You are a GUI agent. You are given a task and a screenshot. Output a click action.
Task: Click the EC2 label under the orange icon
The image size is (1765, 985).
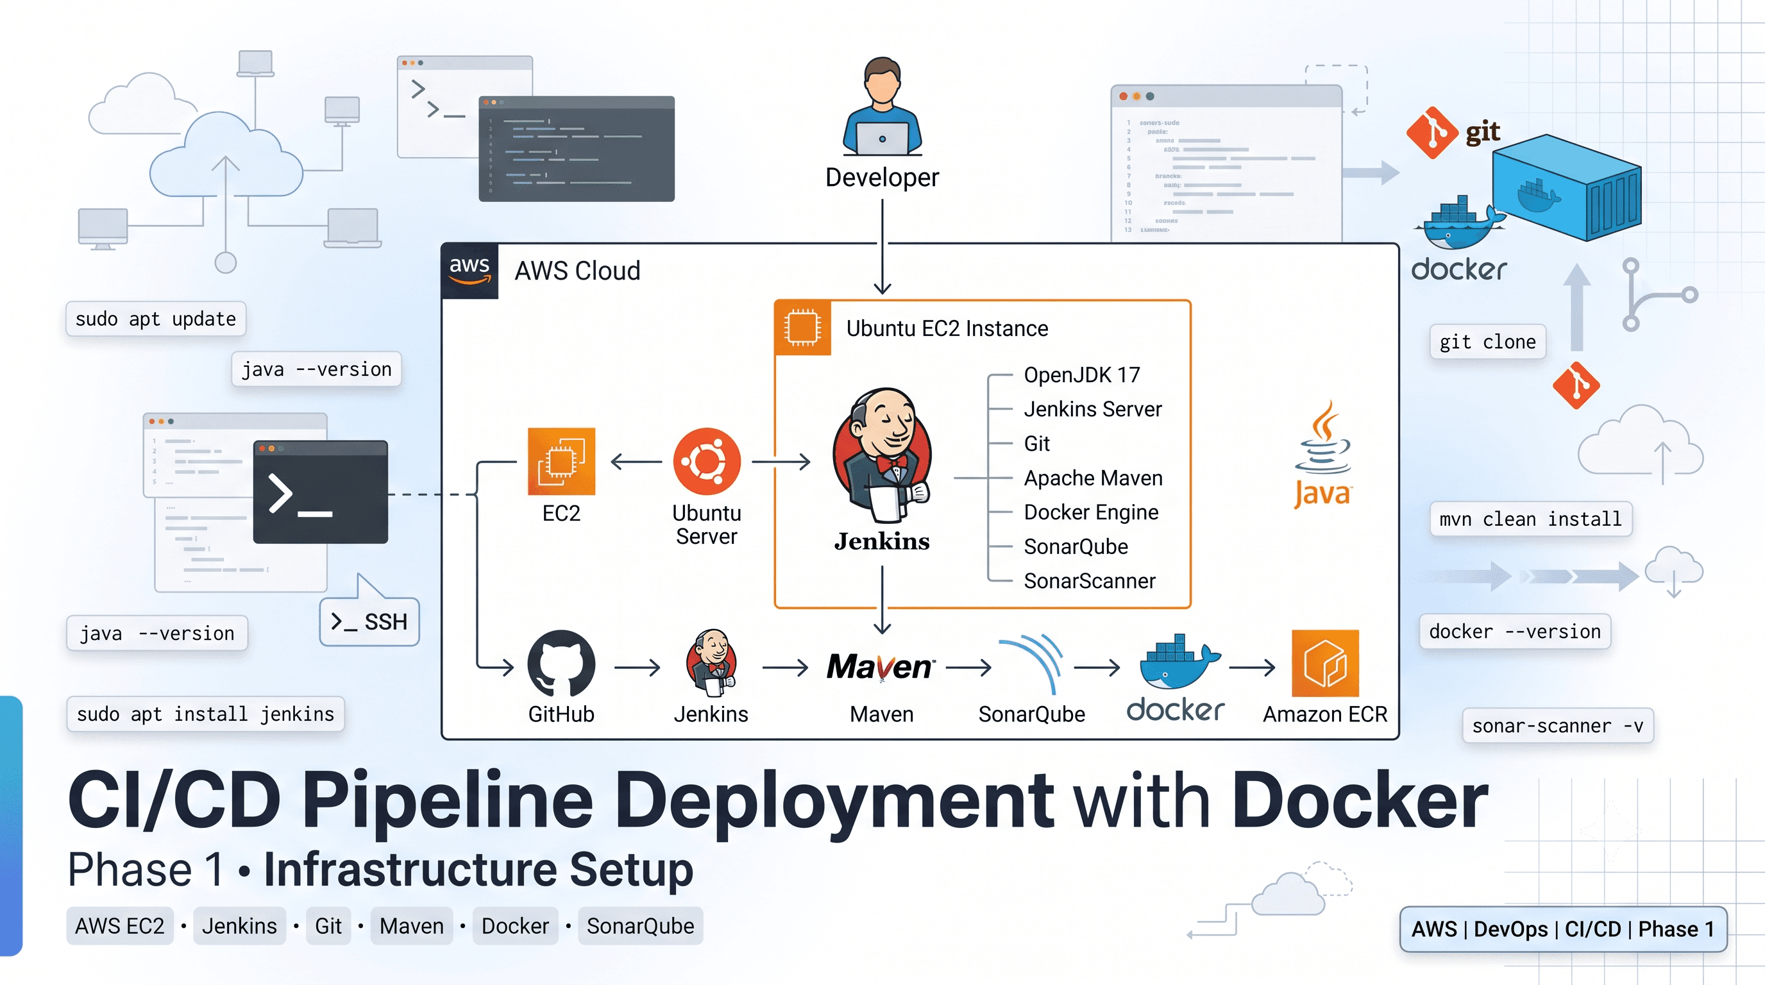click(561, 513)
